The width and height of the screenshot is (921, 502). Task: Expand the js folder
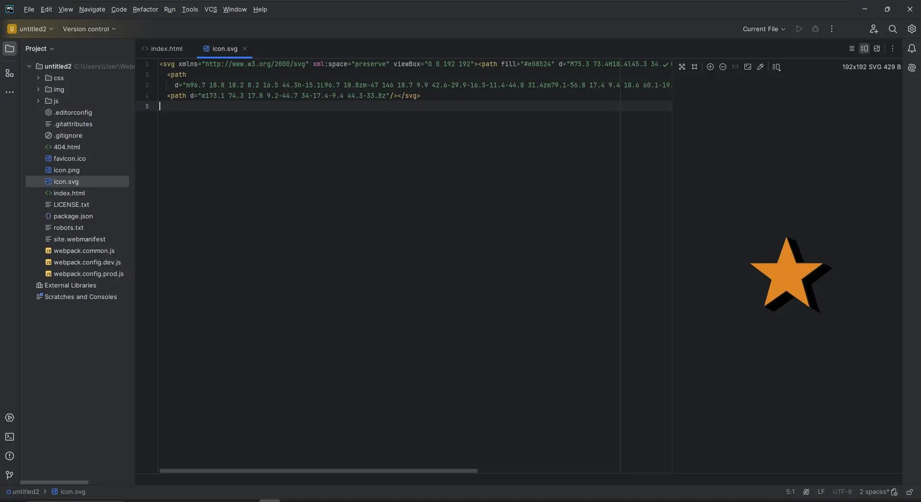pyautogui.click(x=38, y=101)
